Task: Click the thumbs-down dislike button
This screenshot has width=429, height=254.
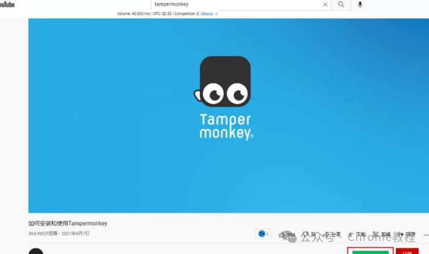Action: [x=308, y=234]
